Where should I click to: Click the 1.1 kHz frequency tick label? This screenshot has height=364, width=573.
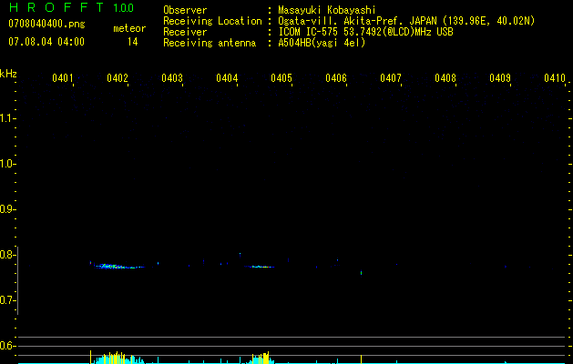click(6, 118)
